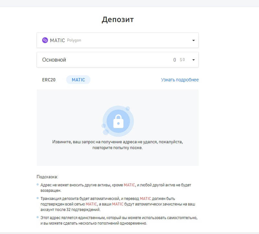The image size is (259, 234).
Task: Switch to the ERC20 network tab
Action: pos(49,80)
